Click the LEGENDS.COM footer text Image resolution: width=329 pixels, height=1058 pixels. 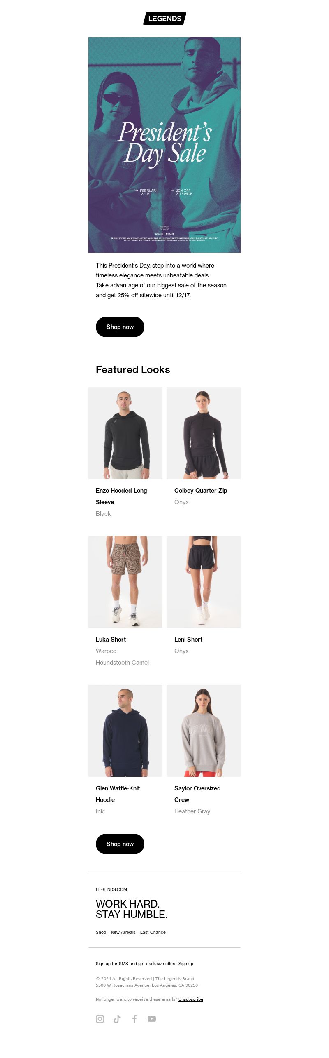coord(111,889)
